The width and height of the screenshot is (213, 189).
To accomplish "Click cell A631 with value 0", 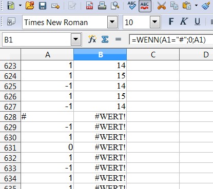I will [47, 148].
